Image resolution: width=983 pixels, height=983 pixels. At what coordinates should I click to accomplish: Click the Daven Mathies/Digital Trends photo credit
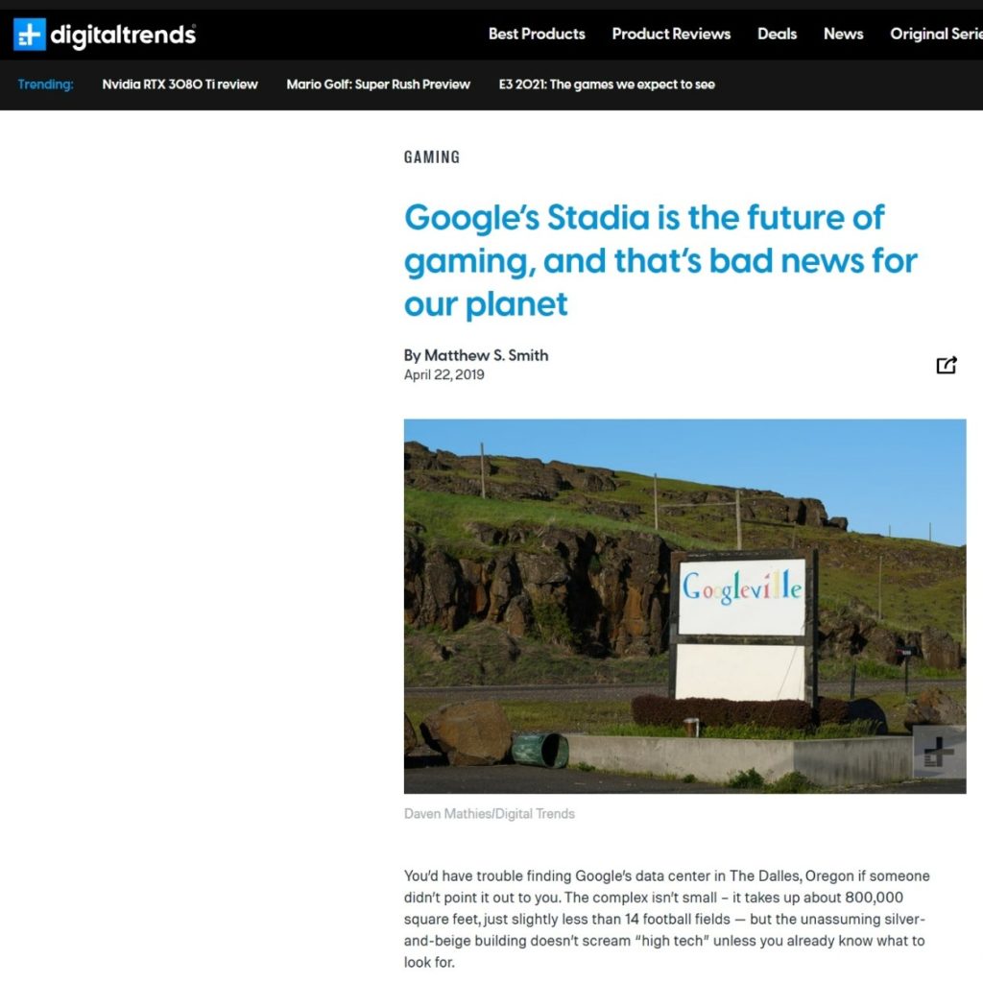coord(489,813)
